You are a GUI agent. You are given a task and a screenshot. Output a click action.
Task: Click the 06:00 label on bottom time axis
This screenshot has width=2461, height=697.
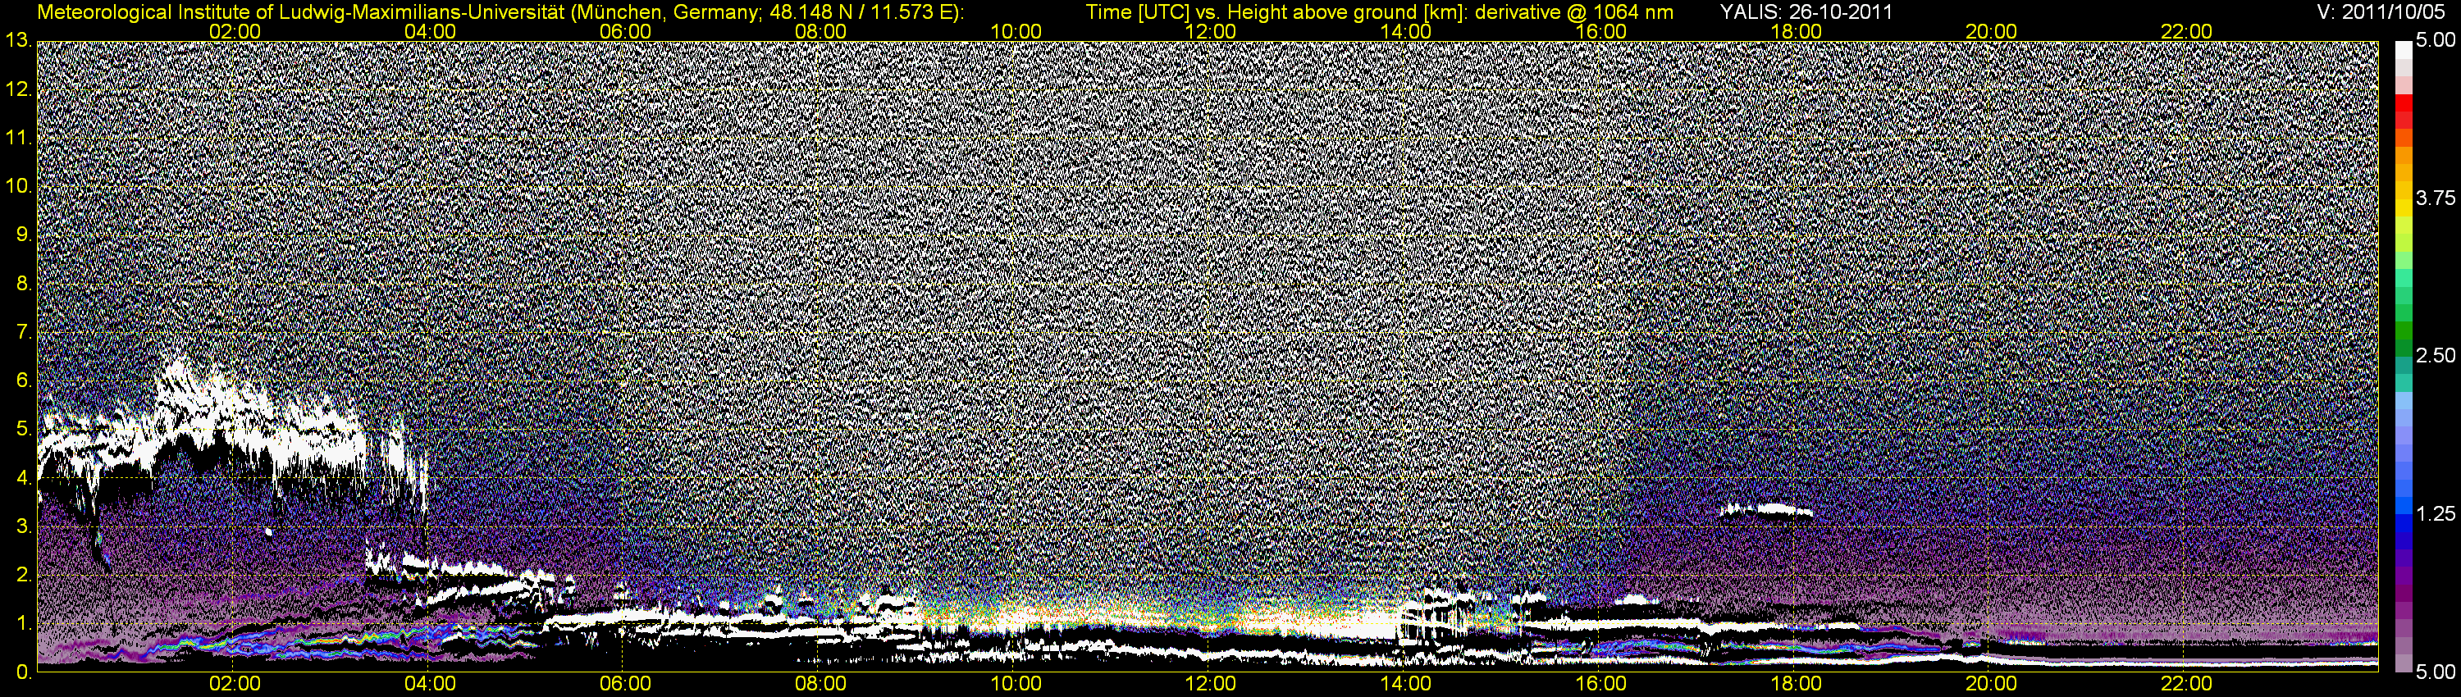pyautogui.click(x=626, y=685)
